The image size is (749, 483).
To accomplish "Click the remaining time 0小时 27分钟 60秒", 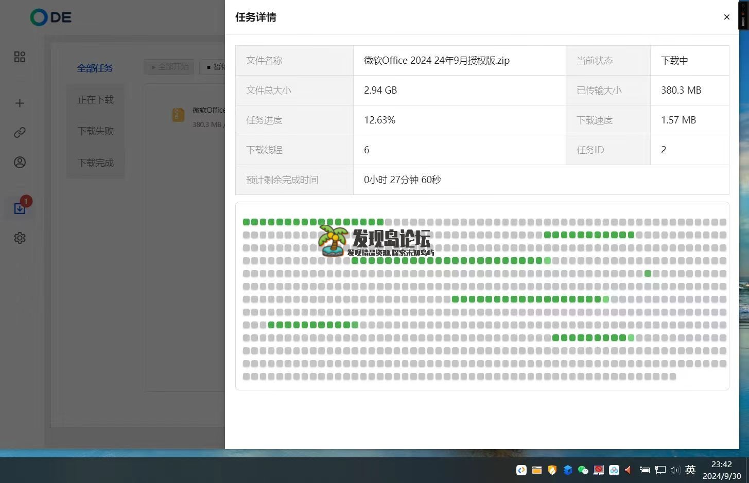I will coord(403,180).
